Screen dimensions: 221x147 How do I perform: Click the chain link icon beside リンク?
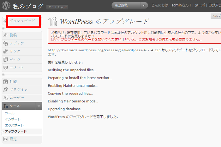[x=5, y=51]
